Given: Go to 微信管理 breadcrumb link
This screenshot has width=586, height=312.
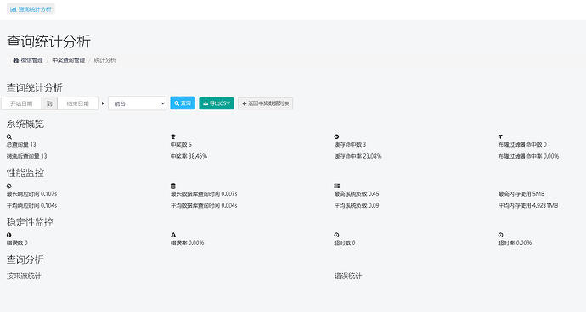Looking at the screenshot, I should tap(31, 60).
